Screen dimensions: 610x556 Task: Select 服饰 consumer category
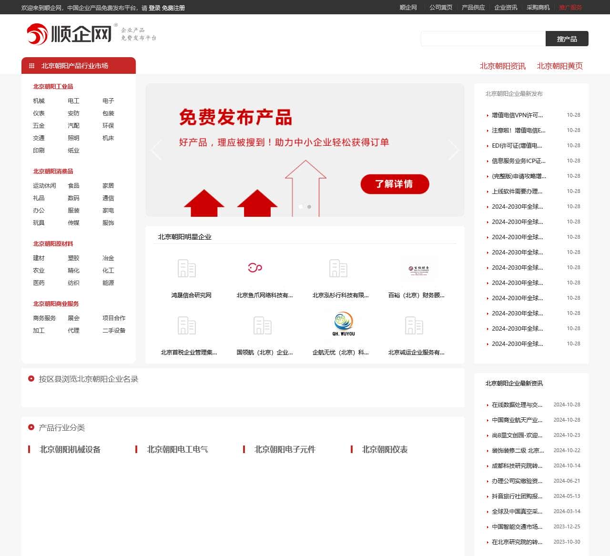pos(108,223)
